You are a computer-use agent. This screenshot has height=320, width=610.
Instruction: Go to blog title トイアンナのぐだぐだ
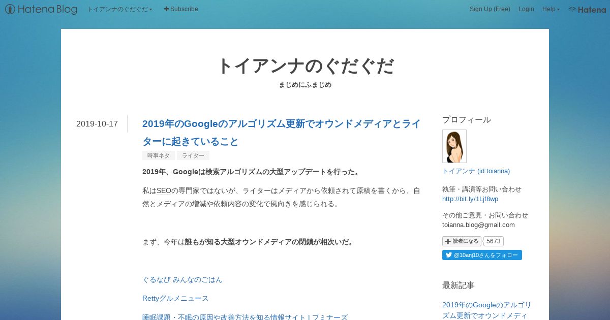(x=305, y=66)
